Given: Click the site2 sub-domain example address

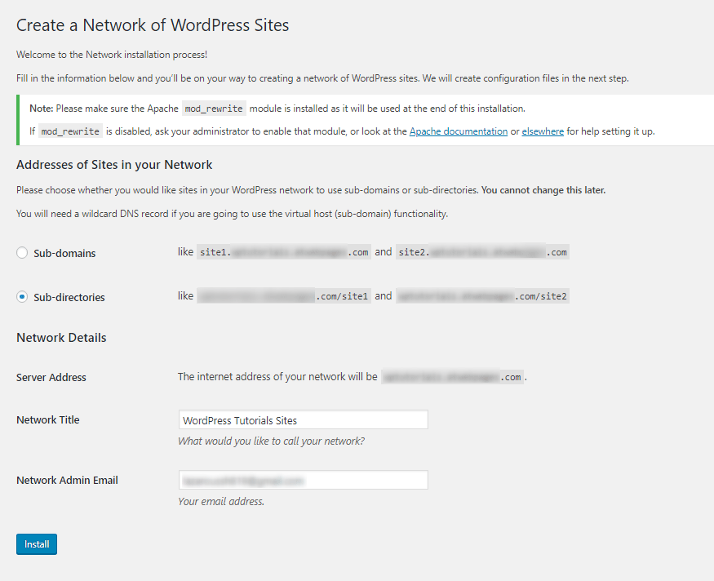Looking at the screenshot, I should [482, 252].
